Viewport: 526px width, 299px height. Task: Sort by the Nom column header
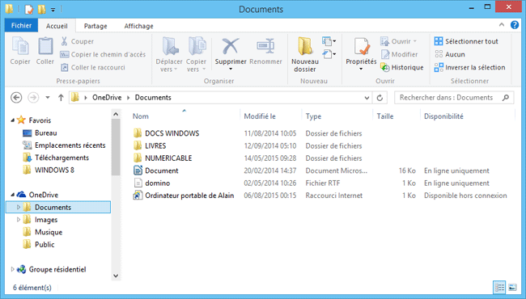click(x=141, y=116)
